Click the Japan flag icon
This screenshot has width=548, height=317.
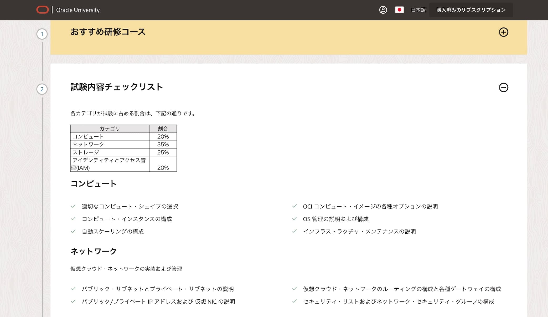[x=400, y=10]
